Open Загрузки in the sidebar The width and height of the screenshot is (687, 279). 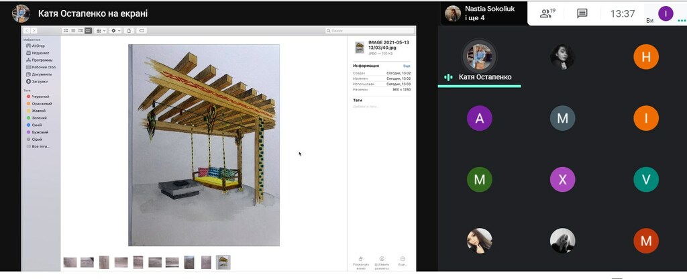coord(38,81)
